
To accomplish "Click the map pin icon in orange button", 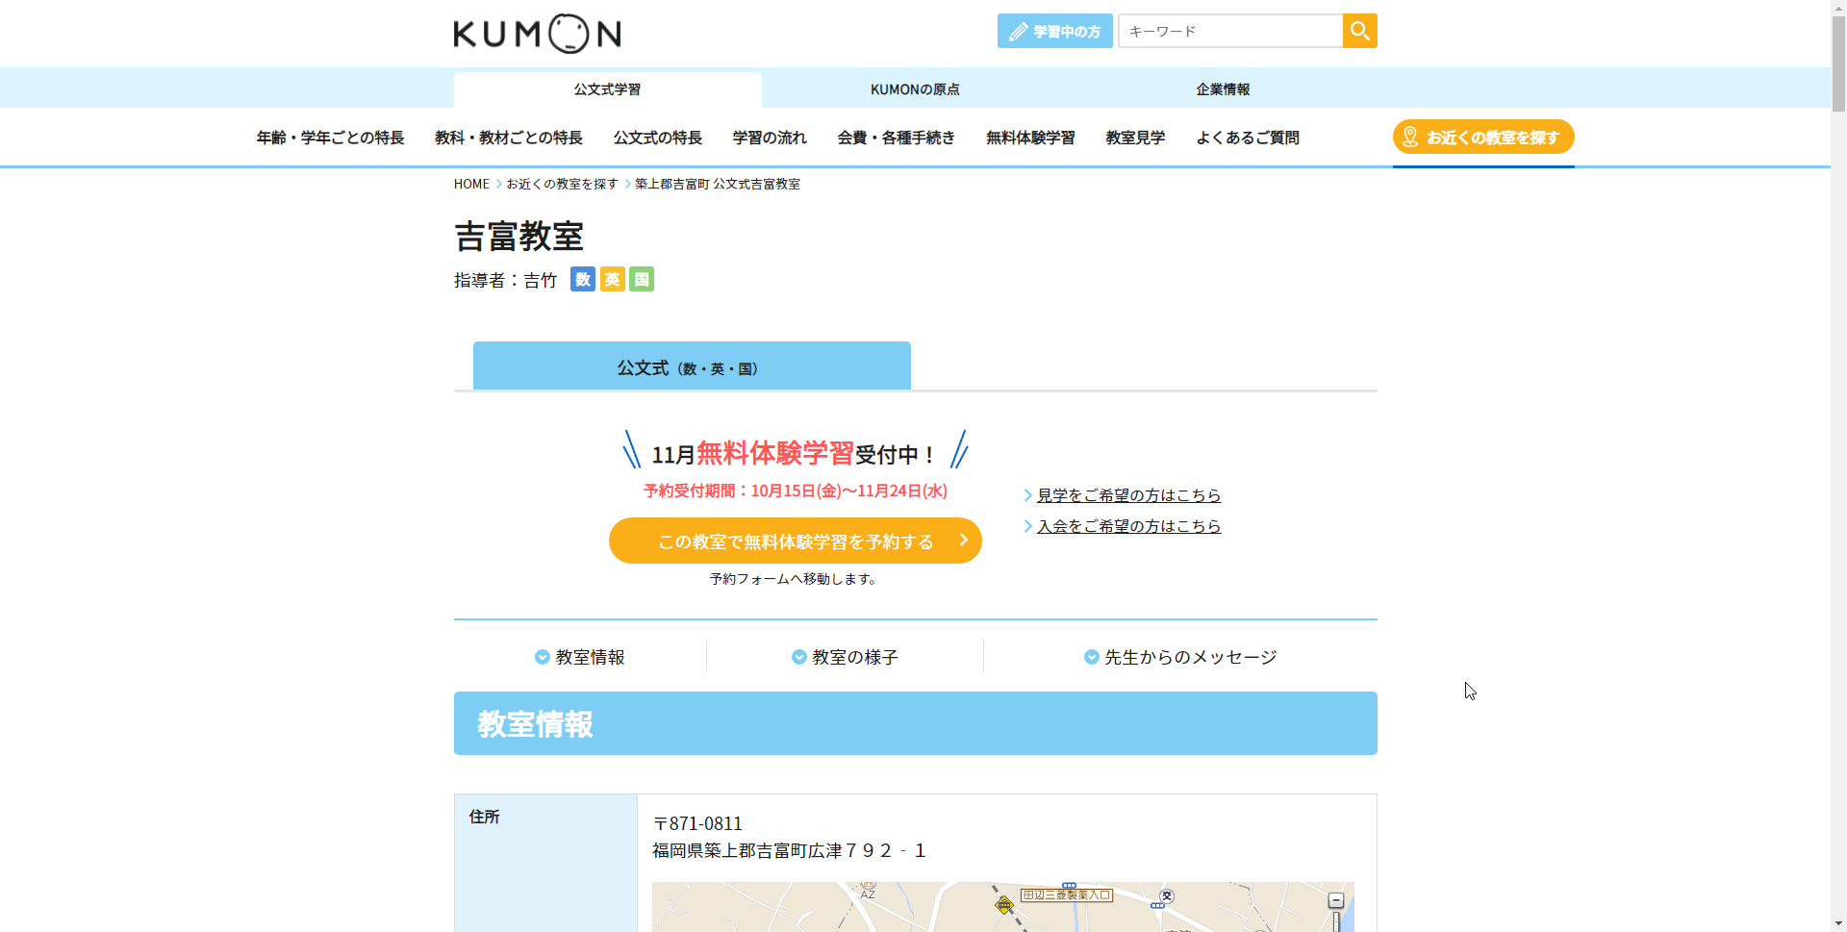I will 1410,137.
